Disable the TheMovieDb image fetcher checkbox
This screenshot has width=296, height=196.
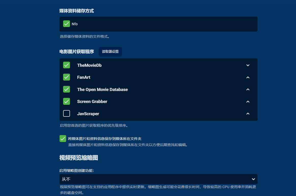66,65
